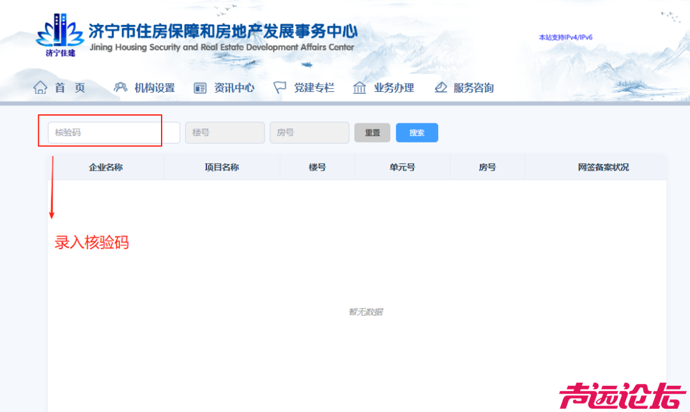Open the 资讯中心 menu item

click(234, 88)
